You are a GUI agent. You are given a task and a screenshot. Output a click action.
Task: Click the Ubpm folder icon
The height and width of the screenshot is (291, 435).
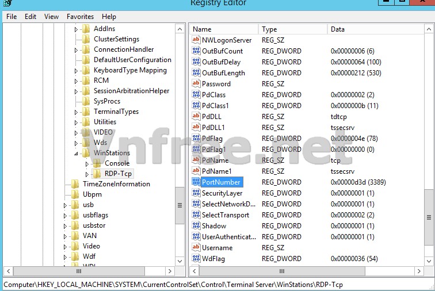coord(75,194)
